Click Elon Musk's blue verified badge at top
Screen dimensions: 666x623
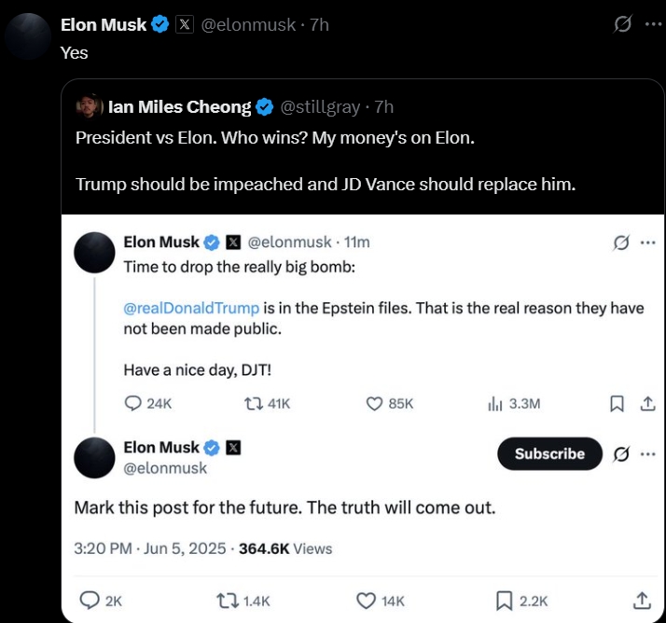pos(160,25)
